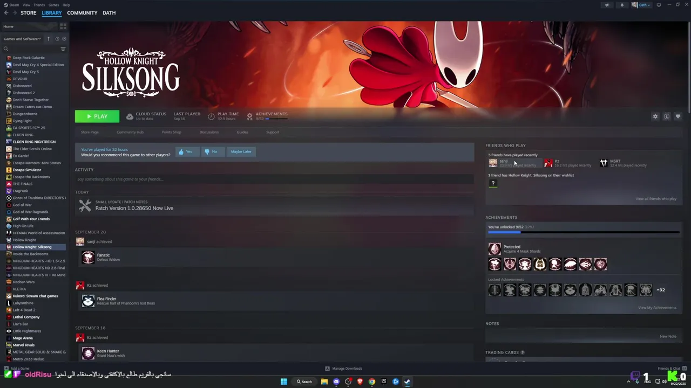Open the Friends menu

tap(39, 5)
